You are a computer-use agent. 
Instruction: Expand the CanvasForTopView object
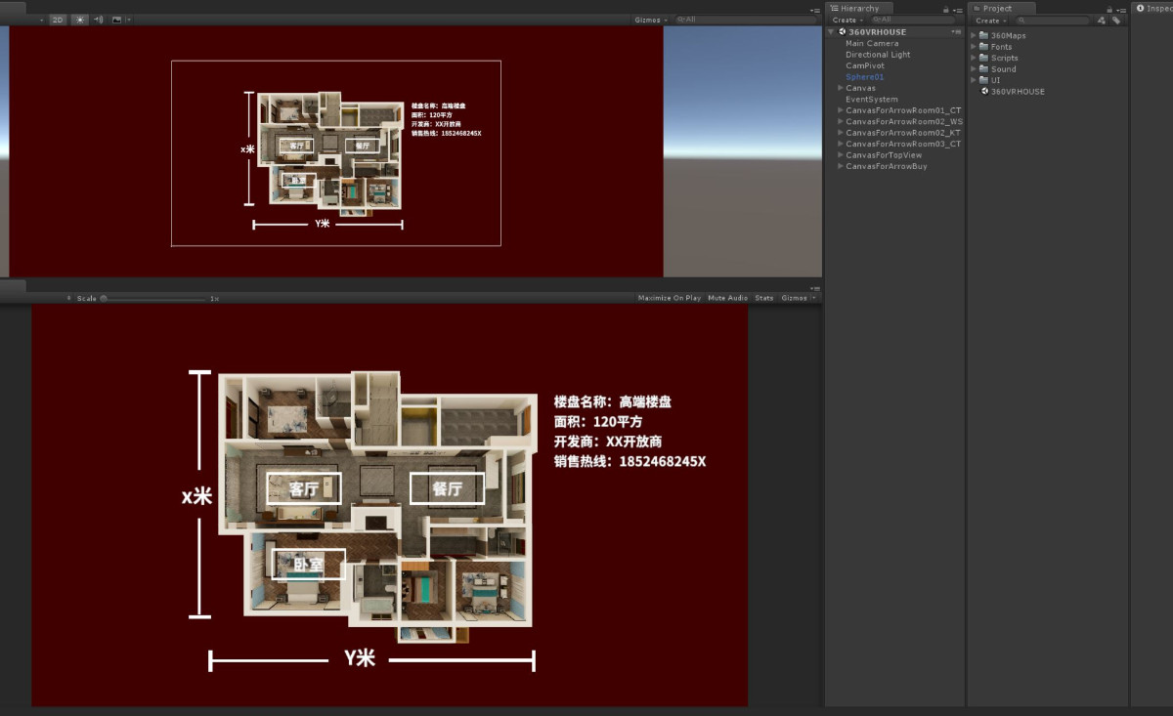coord(841,155)
